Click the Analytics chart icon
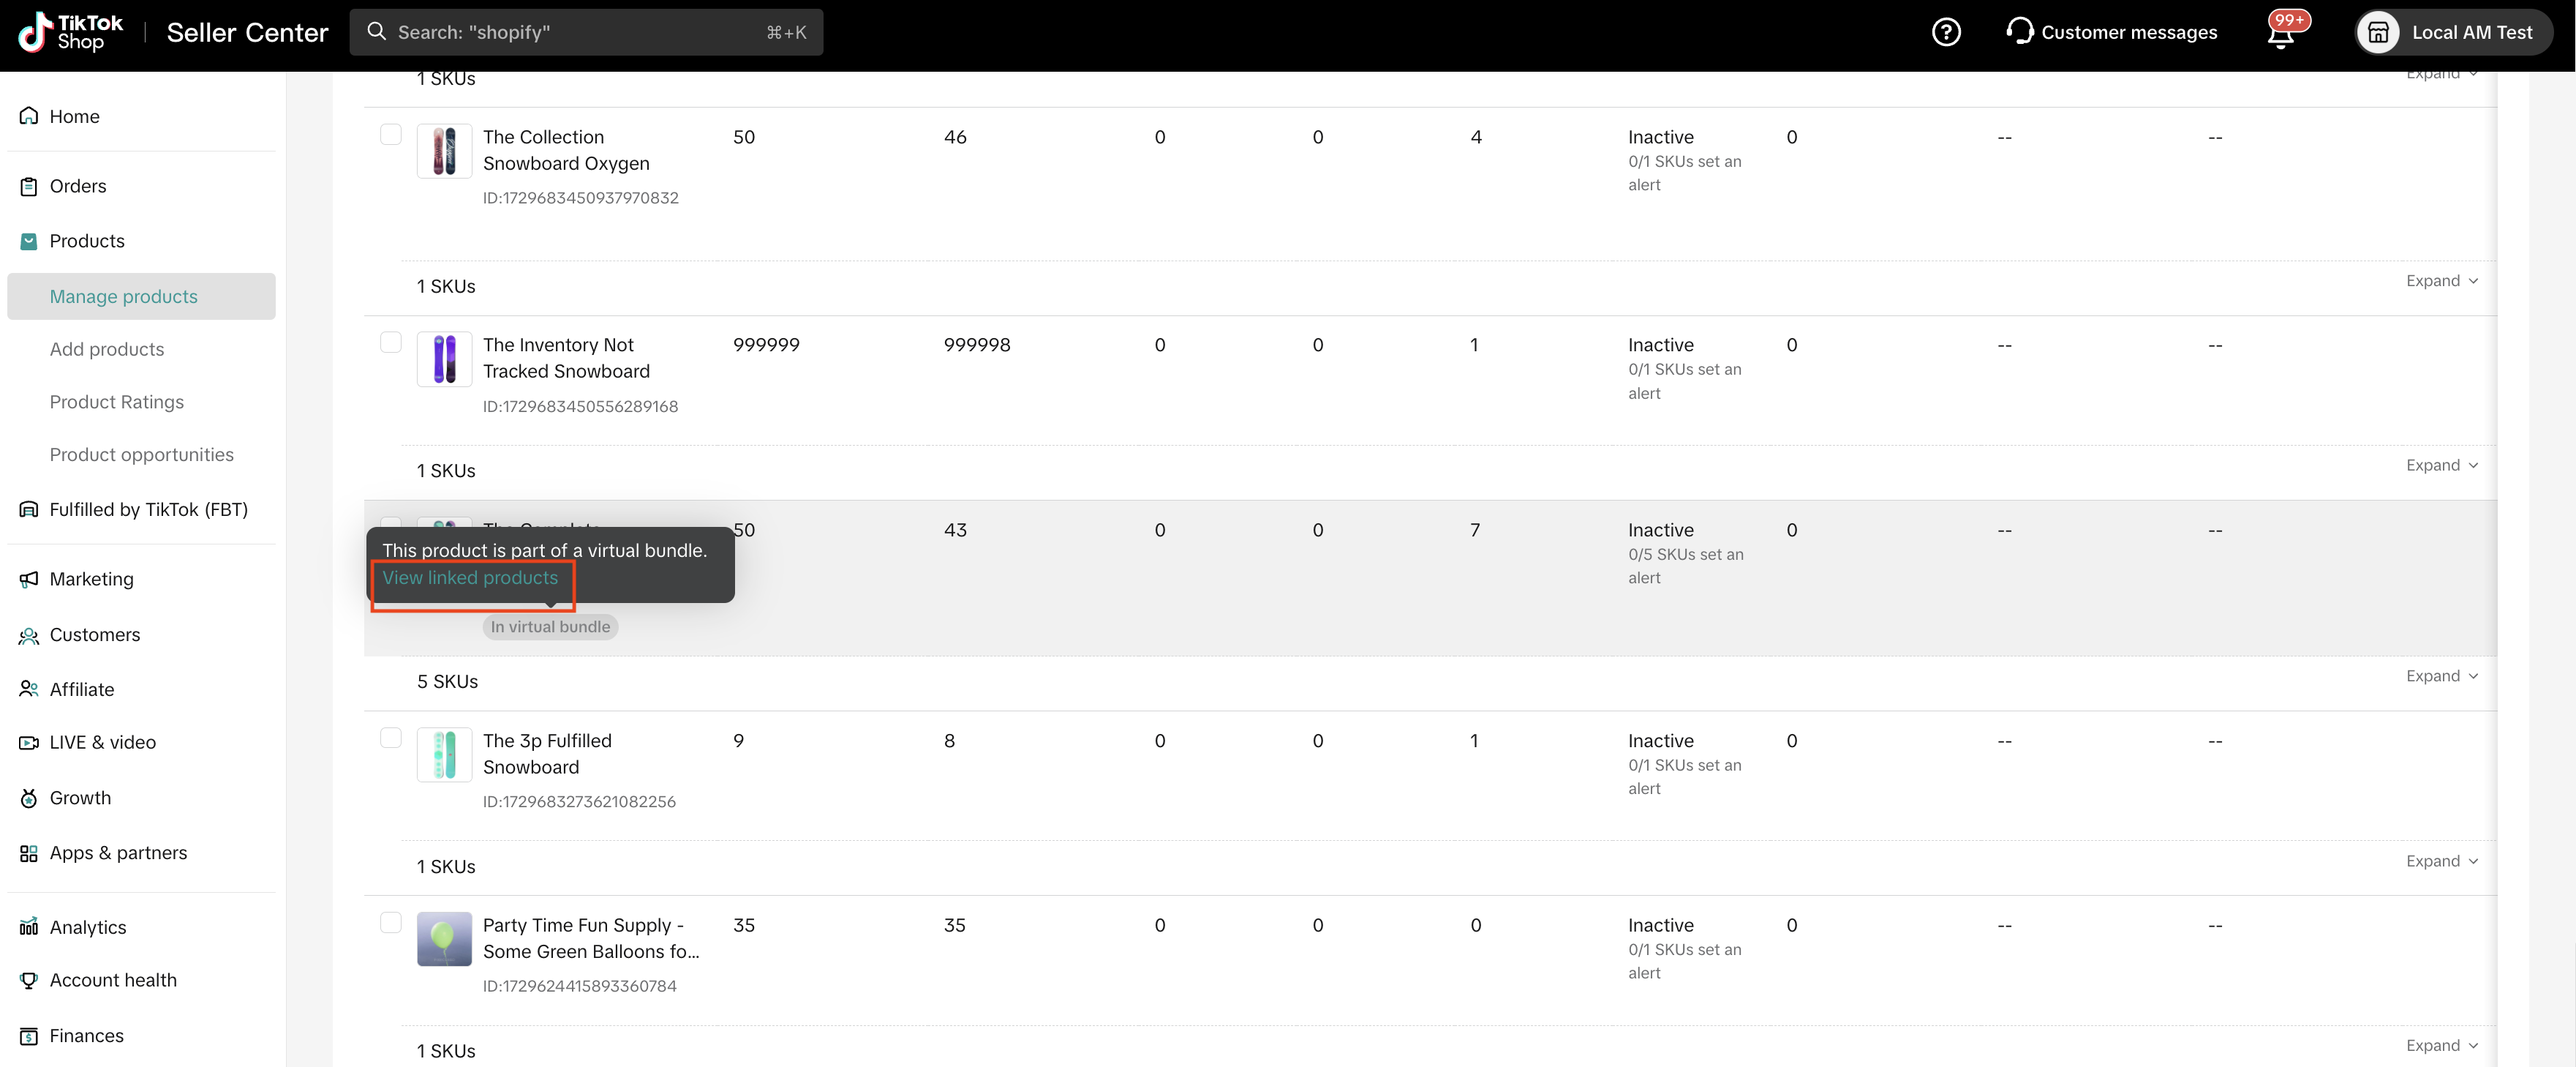 tap(29, 927)
